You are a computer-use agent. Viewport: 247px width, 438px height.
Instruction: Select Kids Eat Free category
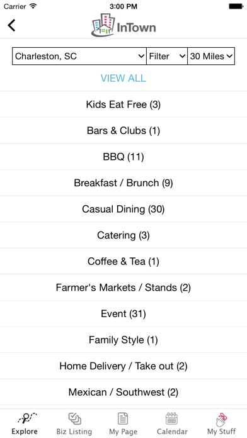[123, 104]
